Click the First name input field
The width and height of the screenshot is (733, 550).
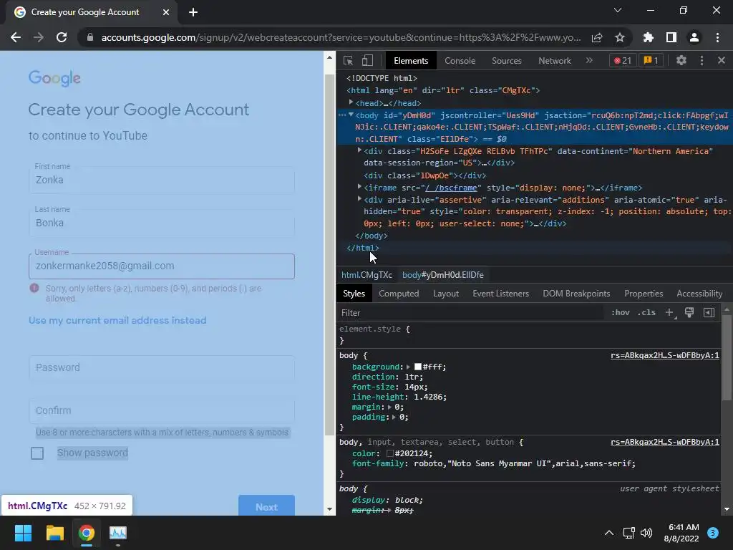[162, 180]
